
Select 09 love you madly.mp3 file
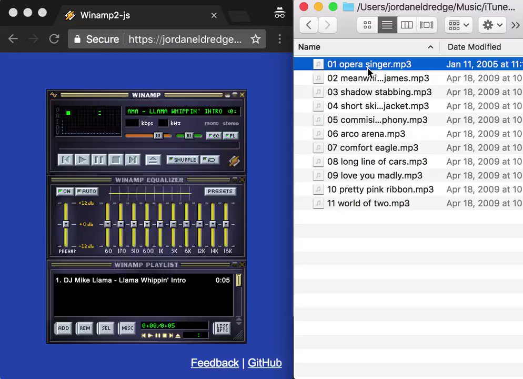click(408, 175)
